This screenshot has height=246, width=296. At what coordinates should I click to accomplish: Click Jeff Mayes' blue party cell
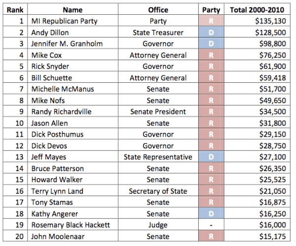[211, 157]
